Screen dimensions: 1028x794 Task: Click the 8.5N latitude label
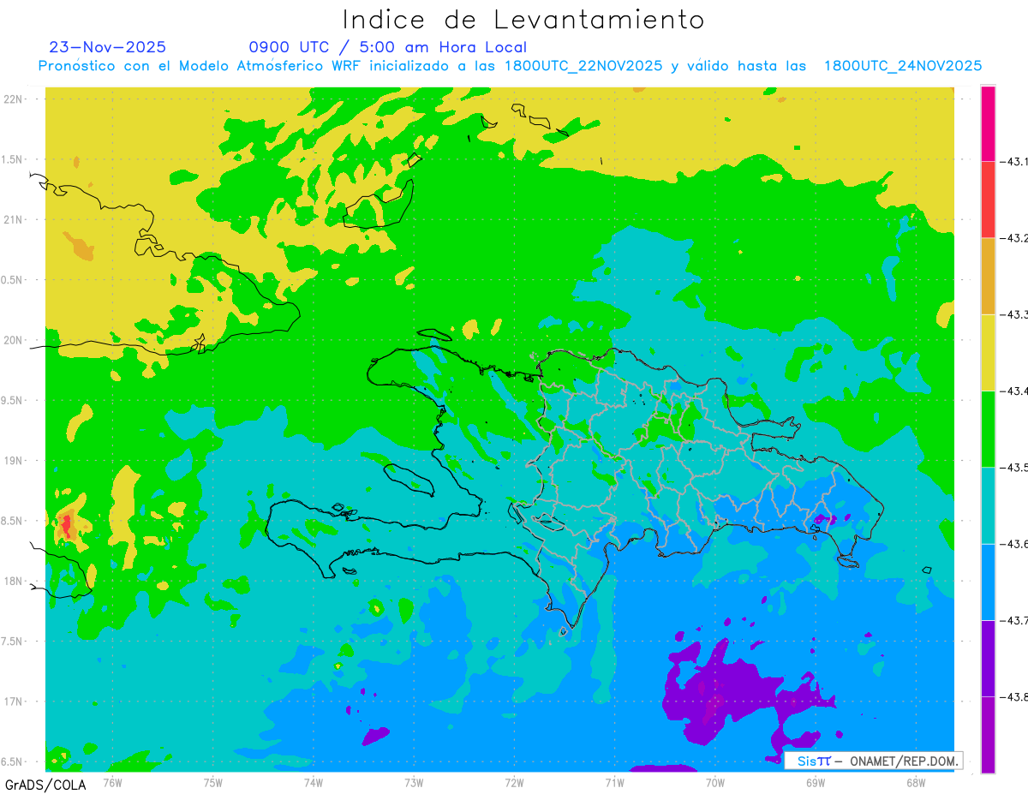coord(13,521)
